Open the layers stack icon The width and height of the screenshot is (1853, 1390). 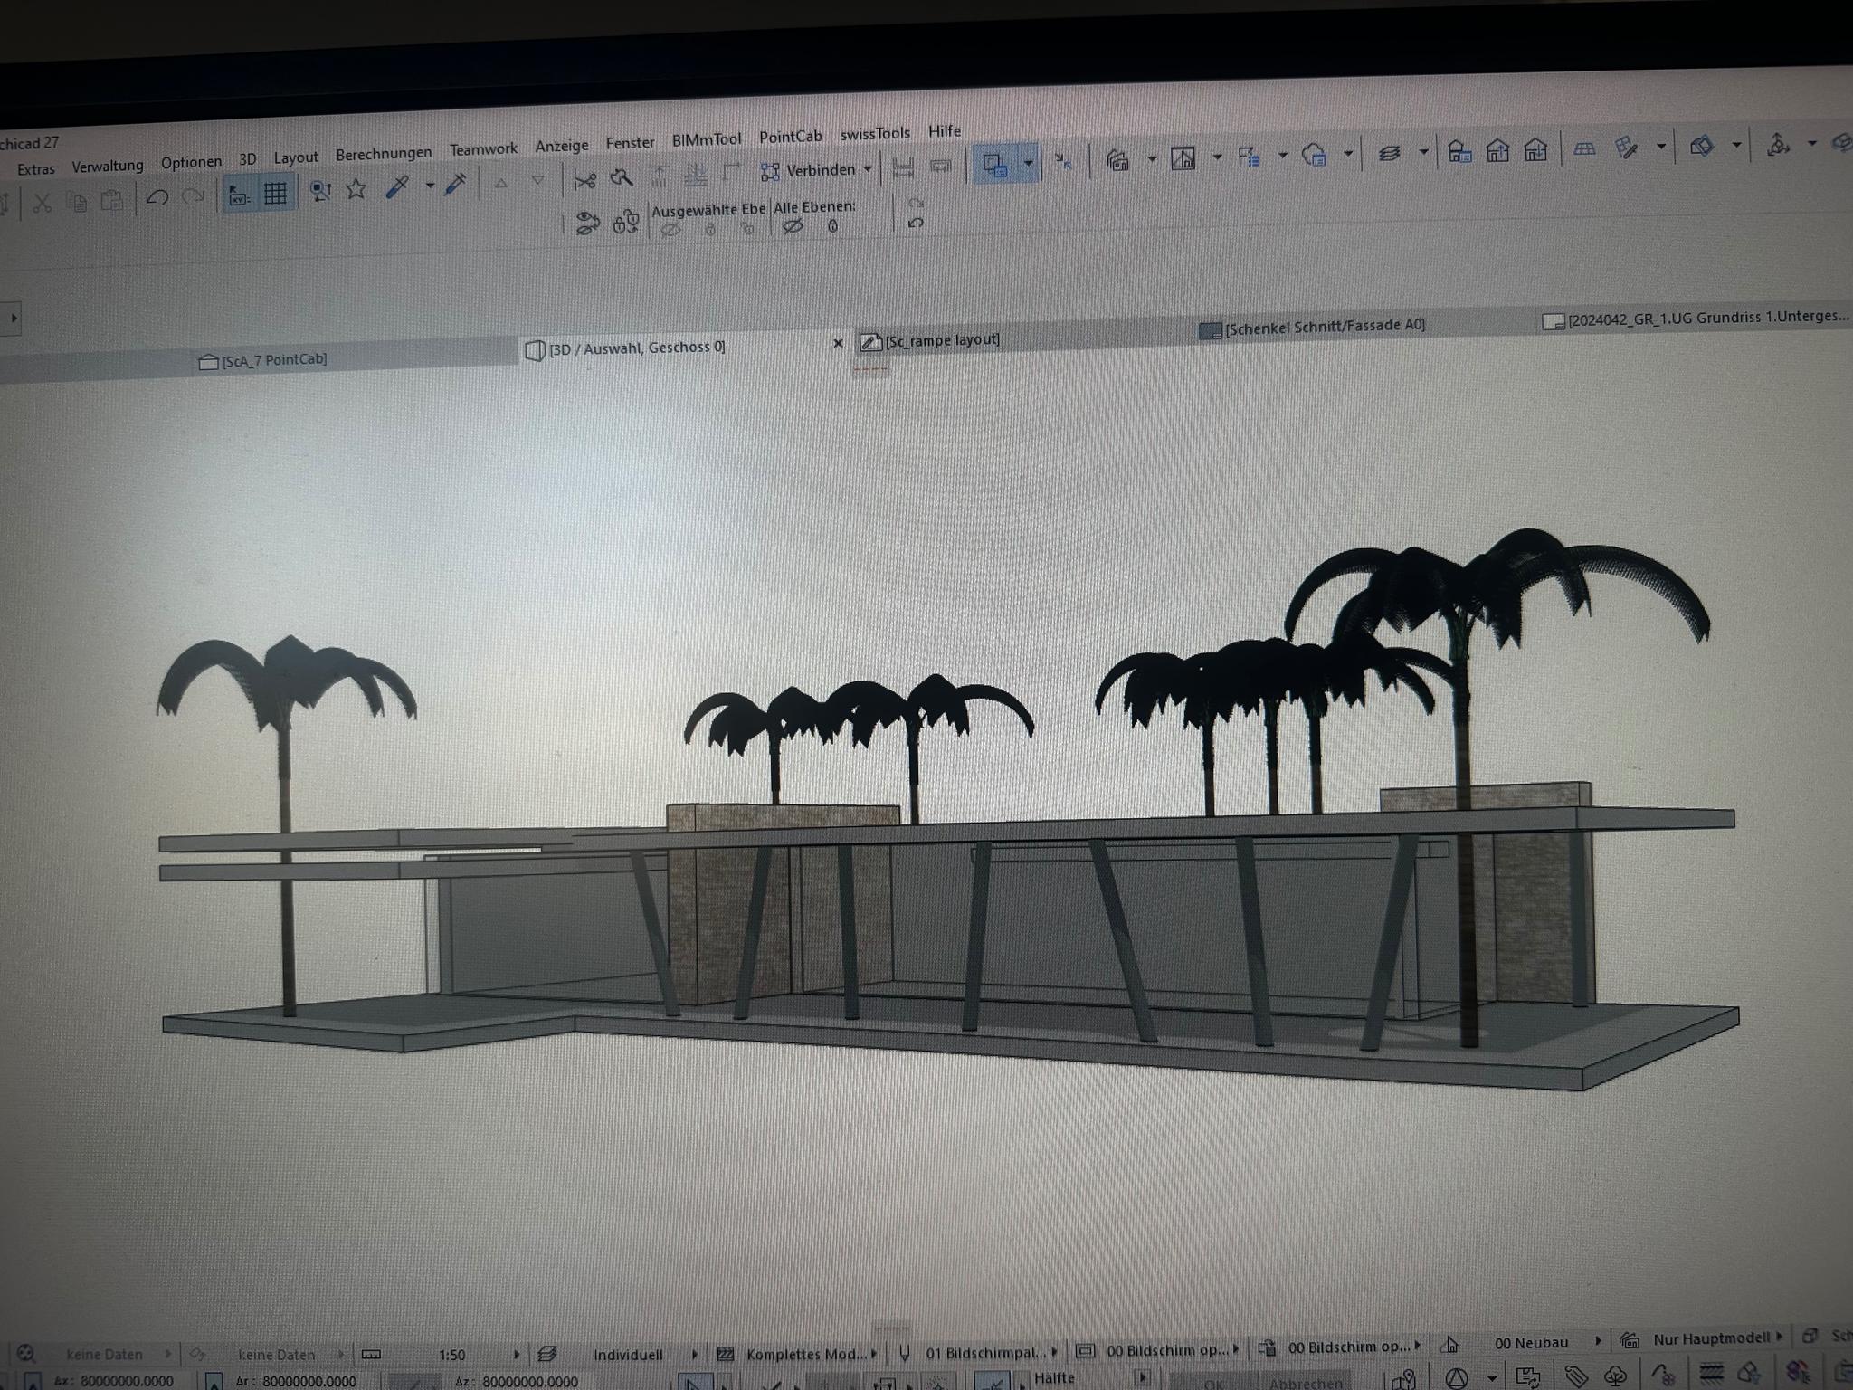pyautogui.click(x=1389, y=154)
